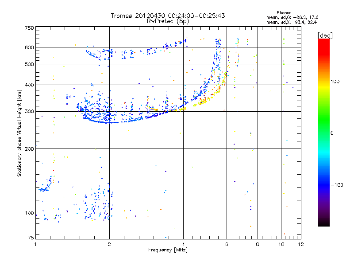Click the phase color bar
The height and width of the screenshot is (266, 354).
coord(324,133)
